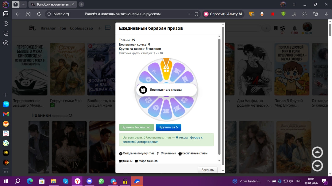This screenshot has height=186, width=332.
Task: Expand the tab groups dropdown chevron
Action: pyautogui.click(x=23, y=4)
